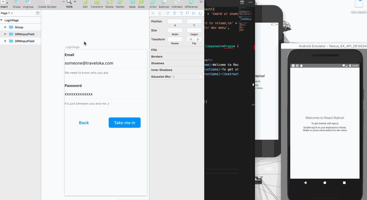Click the Height input field
The width and height of the screenshot is (367, 200).
click(x=194, y=30)
